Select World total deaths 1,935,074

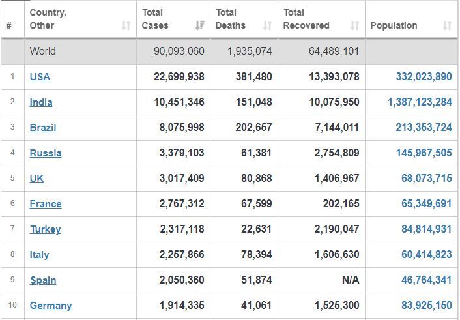[x=250, y=51]
